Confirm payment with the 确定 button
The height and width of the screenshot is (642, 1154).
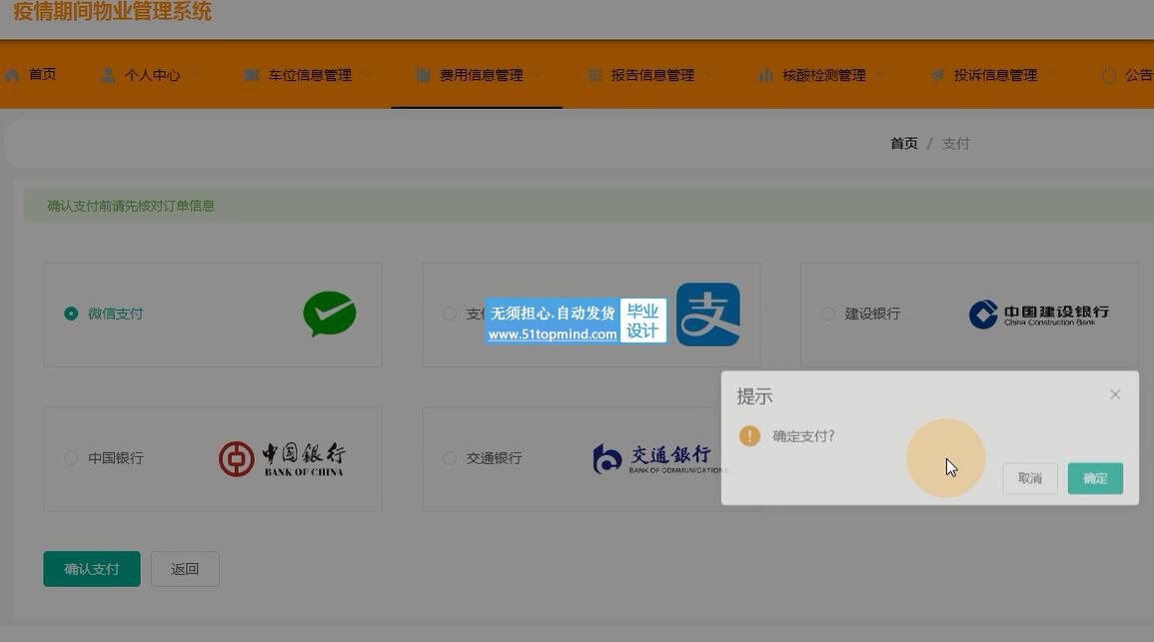click(x=1095, y=478)
